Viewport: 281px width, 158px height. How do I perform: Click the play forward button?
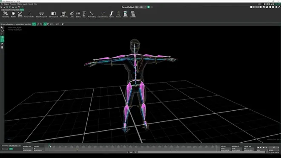pos(261,147)
